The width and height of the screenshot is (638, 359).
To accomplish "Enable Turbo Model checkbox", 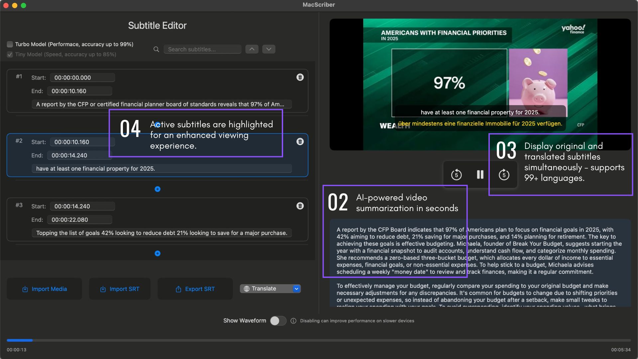I will 10,44.
